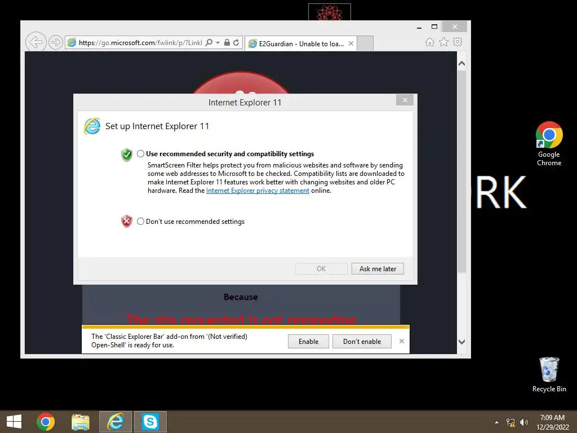Open the address bar autocomplete dropdown arrow
This screenshot has height=433, width=577.
218,43
